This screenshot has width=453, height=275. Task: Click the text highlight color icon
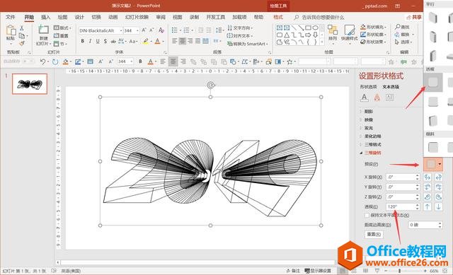click(146, 41)
